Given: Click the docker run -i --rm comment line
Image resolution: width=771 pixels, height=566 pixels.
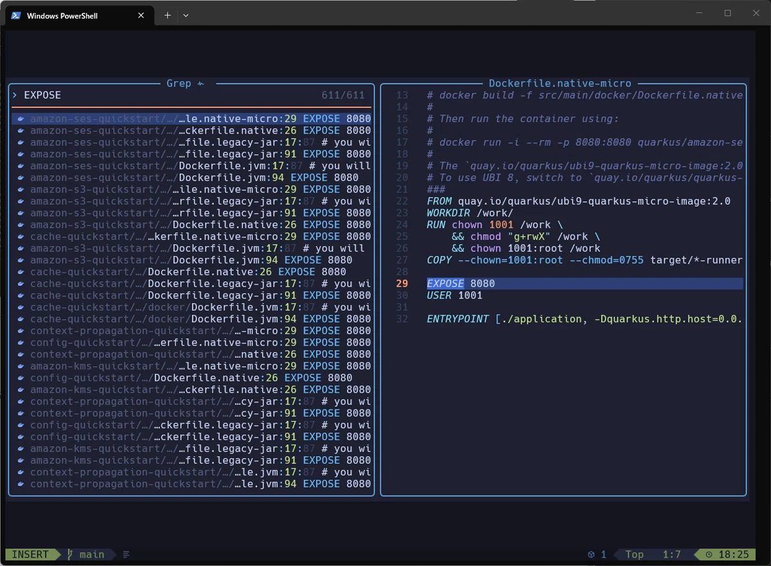Looking at the screenshot, I should pyautogui.click(x=585, y=142).
